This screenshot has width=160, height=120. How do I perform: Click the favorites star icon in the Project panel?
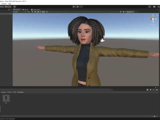tap(154, 90)
